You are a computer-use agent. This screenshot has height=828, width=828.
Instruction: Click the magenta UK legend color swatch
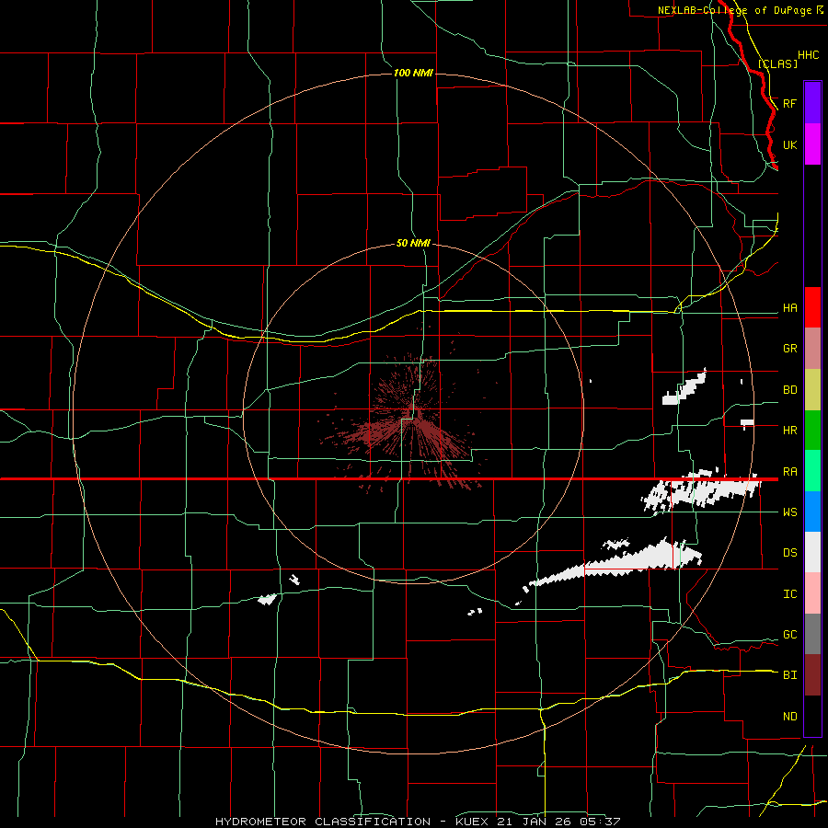point(812,144)
